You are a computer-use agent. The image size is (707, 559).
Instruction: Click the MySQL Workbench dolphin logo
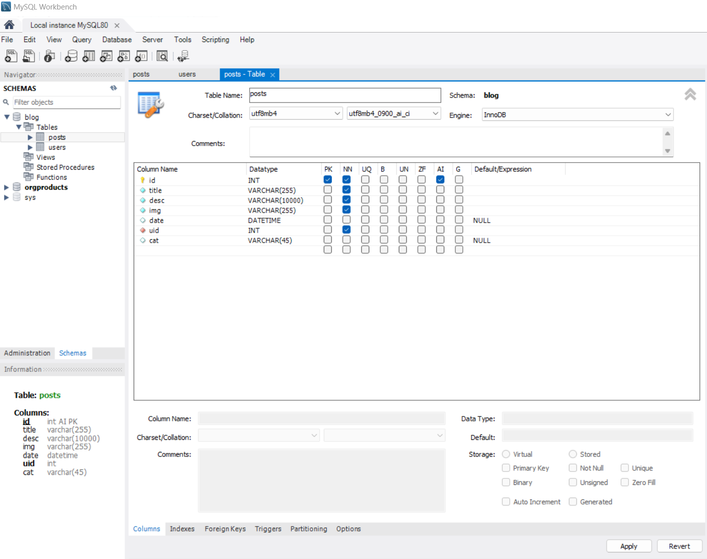pos(6,7)
